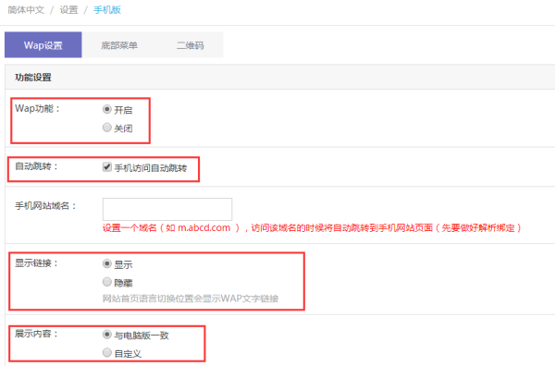This screenshot has height=366, width=555.
Task: Choose 显示 for 显示链接
Action: [107, 263]
